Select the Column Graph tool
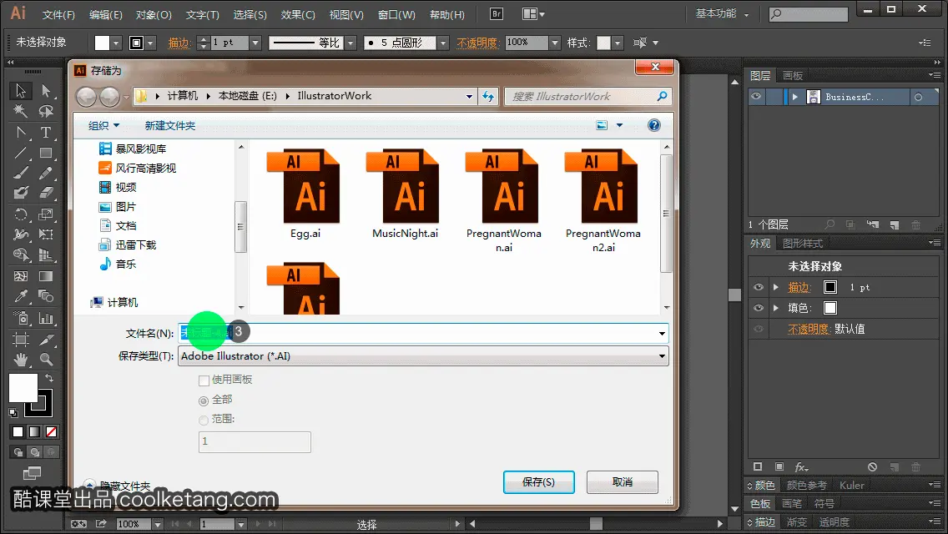This screenshot has width=948, height=534. [46, 318]
